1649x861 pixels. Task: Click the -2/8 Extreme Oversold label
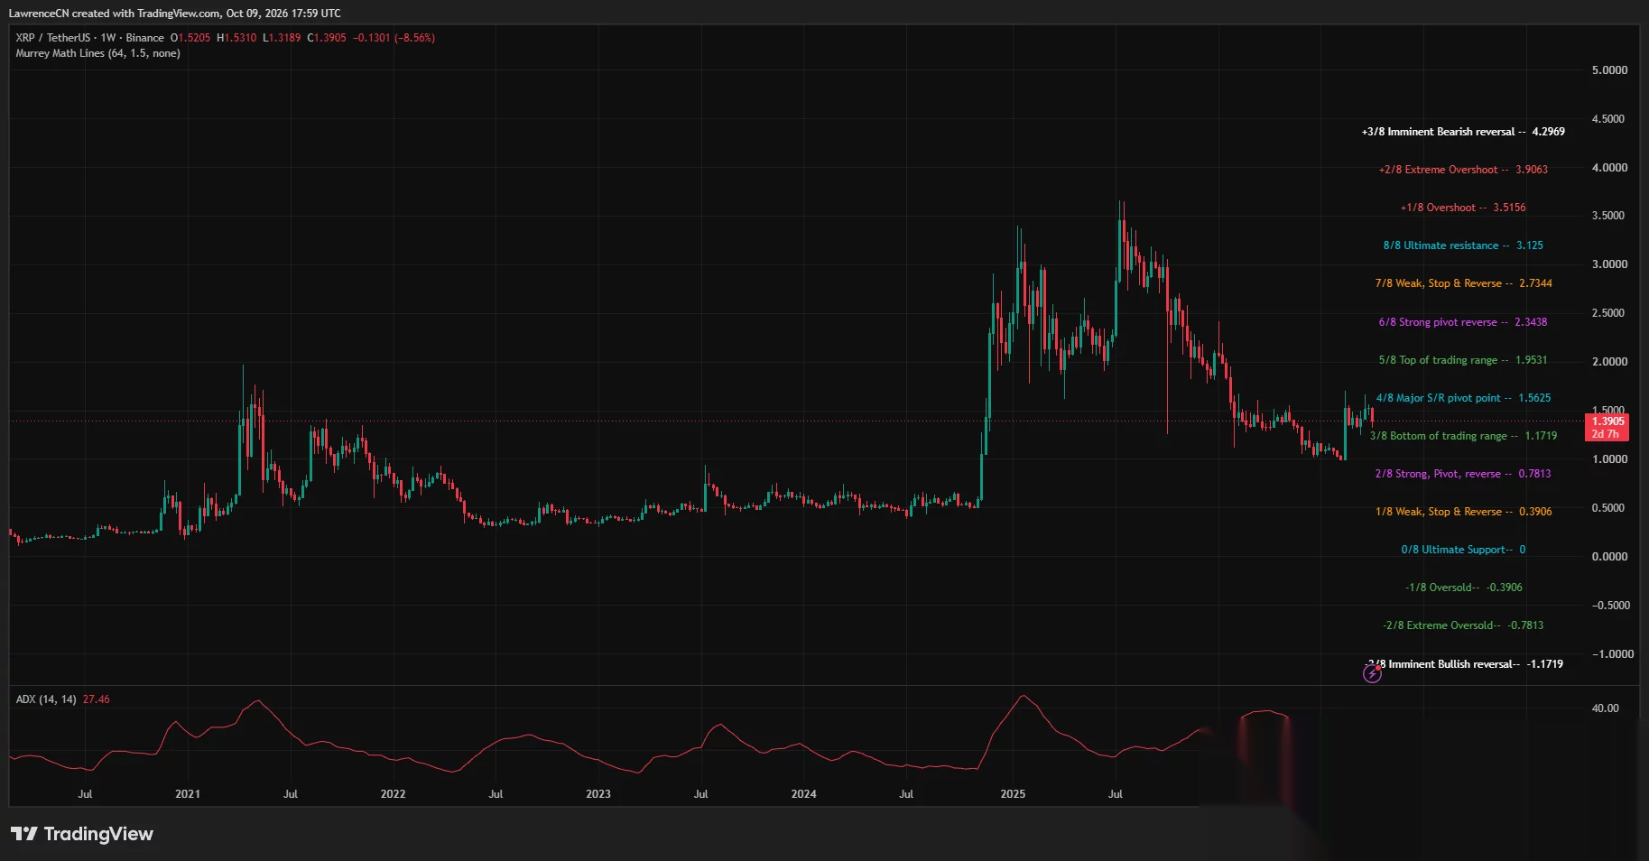pyautogui.click(x=1463, y=625)
